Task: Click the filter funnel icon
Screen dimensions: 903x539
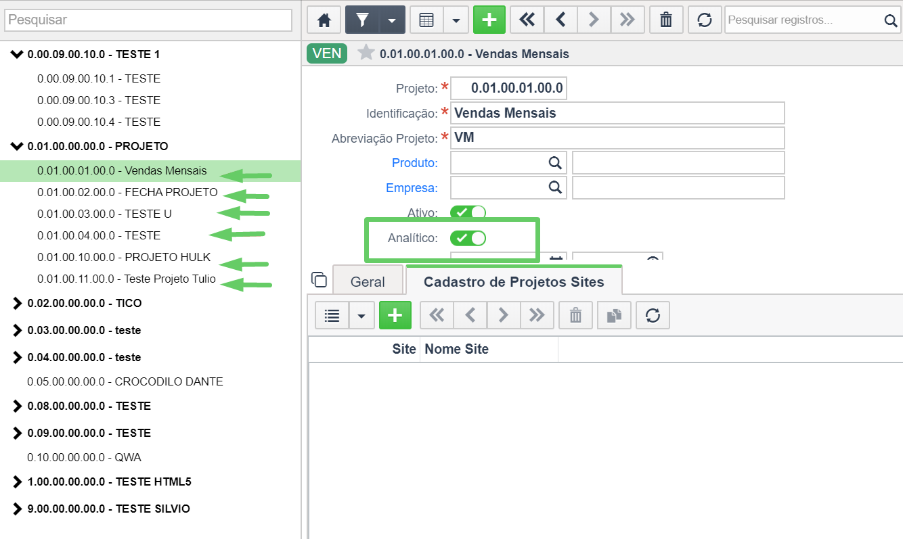Action: point(362,20)
